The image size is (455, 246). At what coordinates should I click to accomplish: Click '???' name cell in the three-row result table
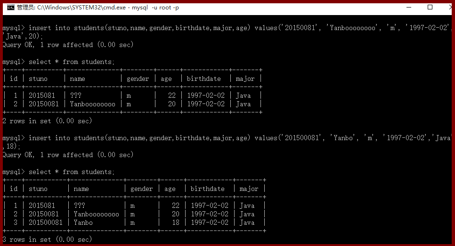tap(80, 206)
